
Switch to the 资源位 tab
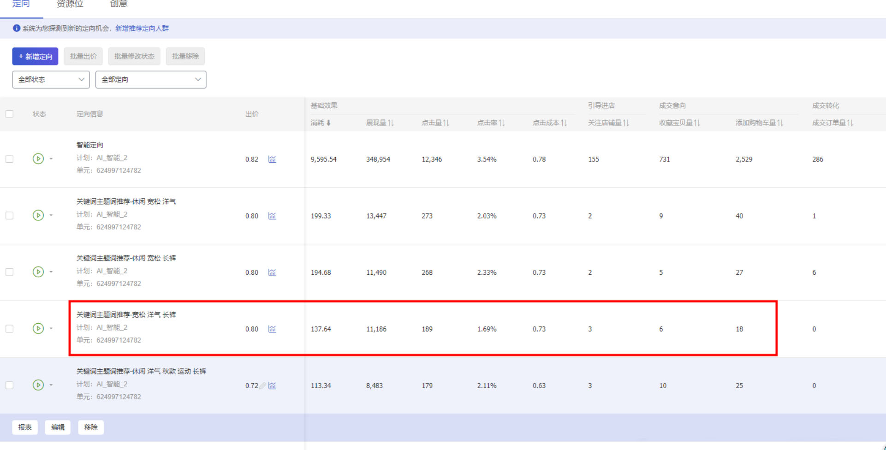click(70, 4)
